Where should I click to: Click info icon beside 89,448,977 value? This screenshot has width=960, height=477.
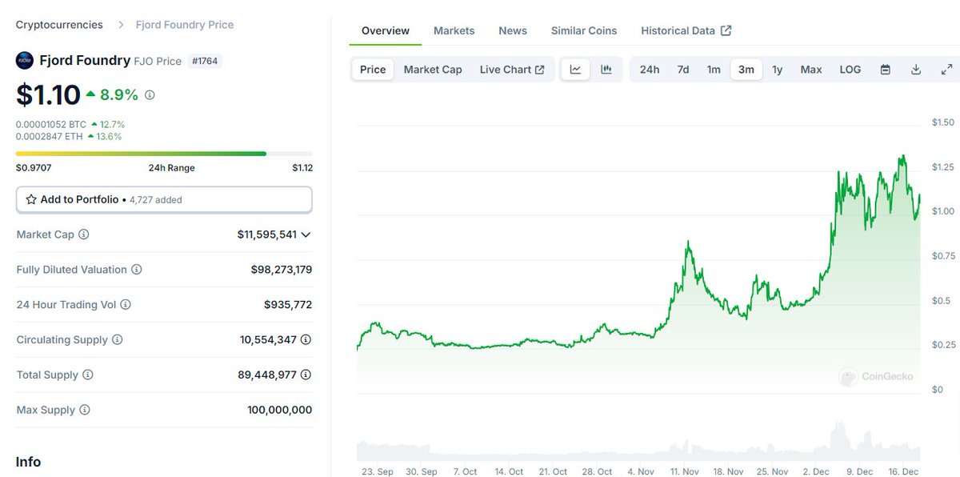coord(306,375)
